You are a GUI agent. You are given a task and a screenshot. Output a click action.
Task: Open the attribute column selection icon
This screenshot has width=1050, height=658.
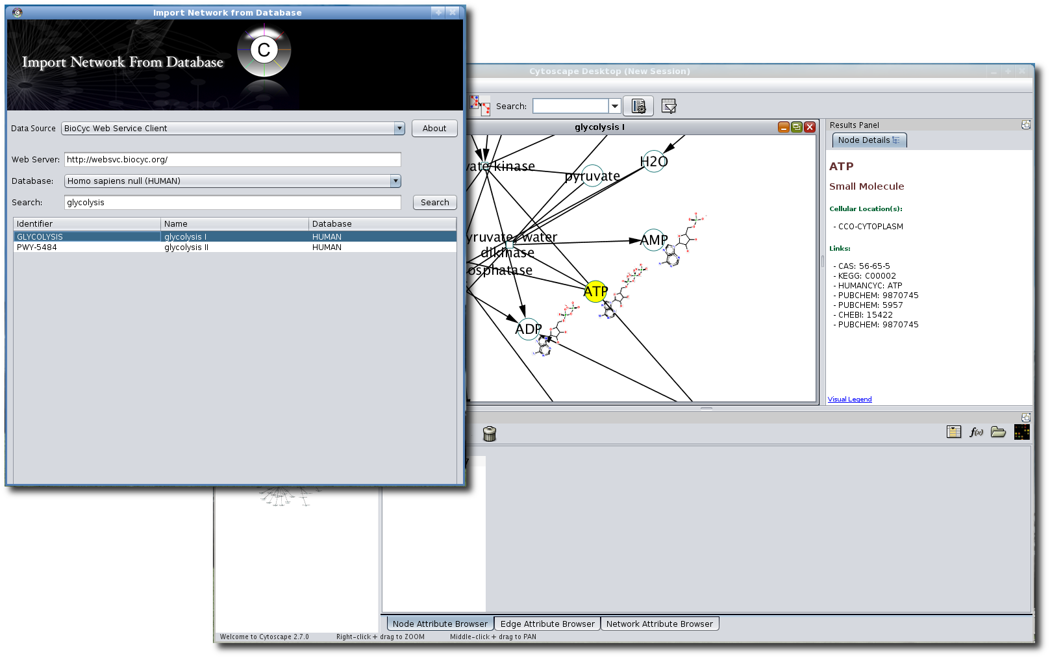coord(954,432)
